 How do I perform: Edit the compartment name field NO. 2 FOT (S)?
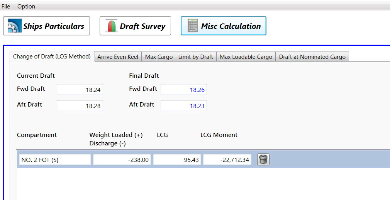click(x=55, y=160)
